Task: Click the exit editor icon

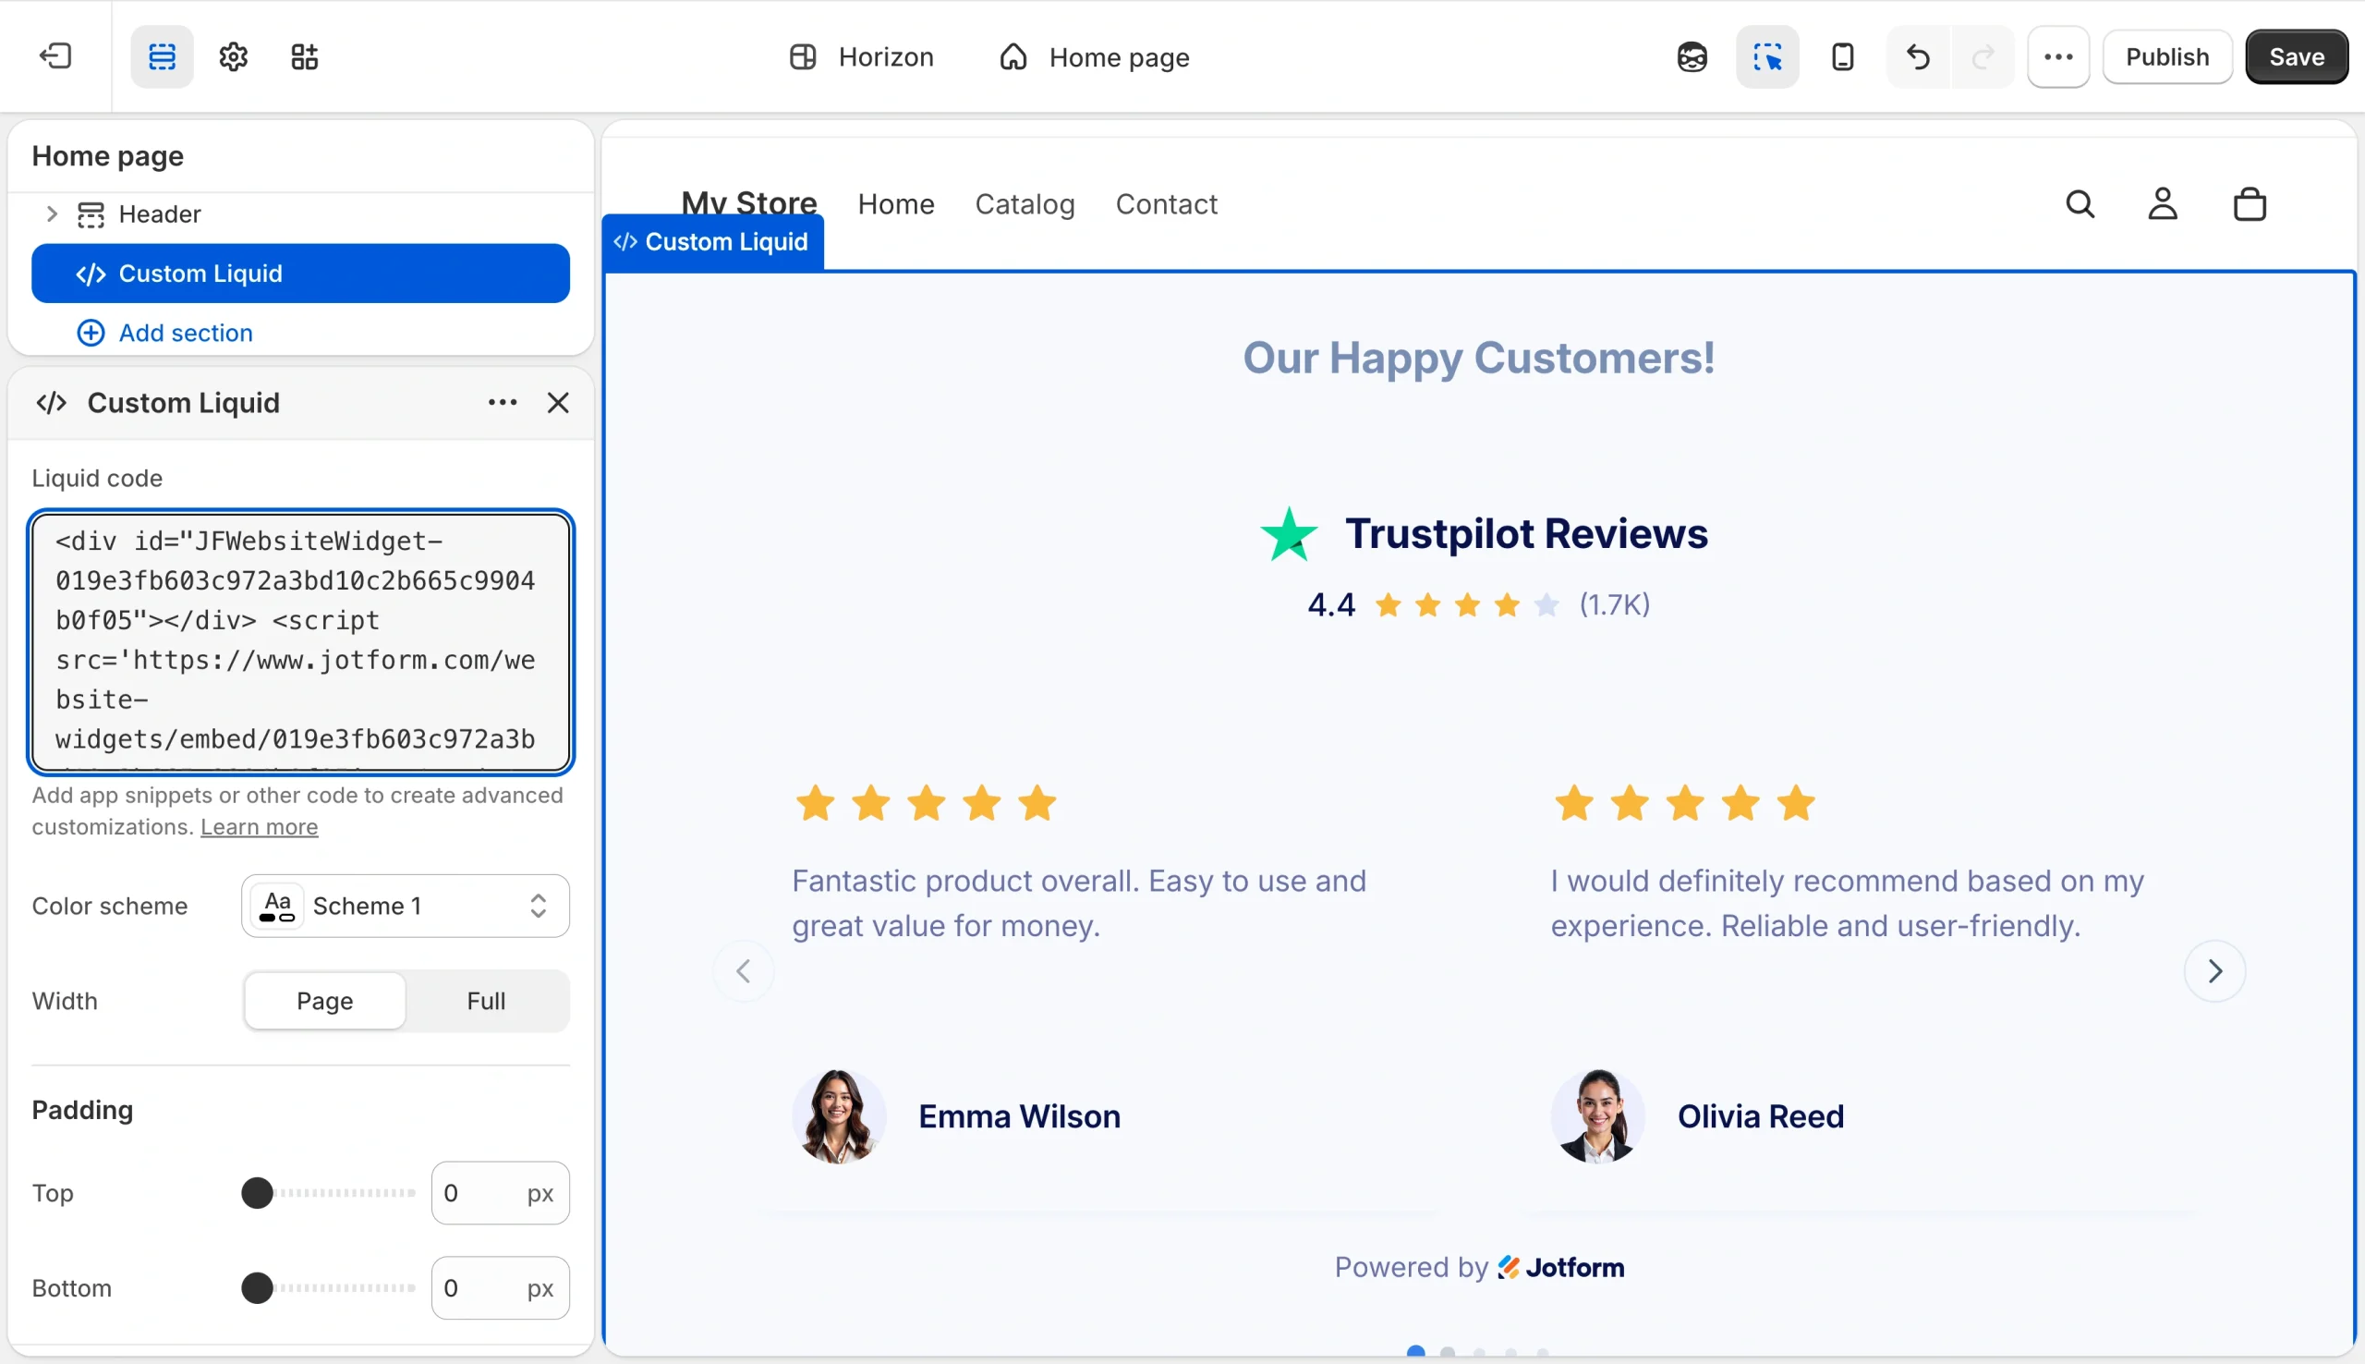Action: point(55,57)
